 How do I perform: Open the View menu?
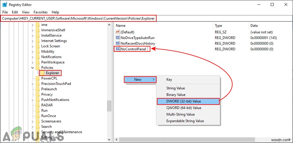[26, 12]
